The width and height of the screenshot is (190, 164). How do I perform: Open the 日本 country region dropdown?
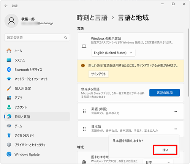coord(158,161)
